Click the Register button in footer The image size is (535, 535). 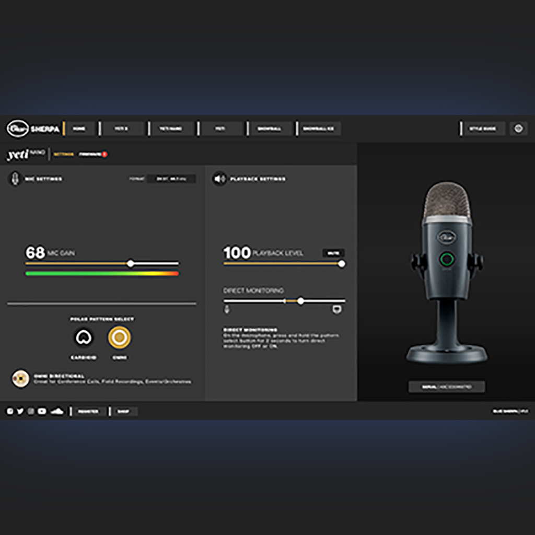(88, 411)
